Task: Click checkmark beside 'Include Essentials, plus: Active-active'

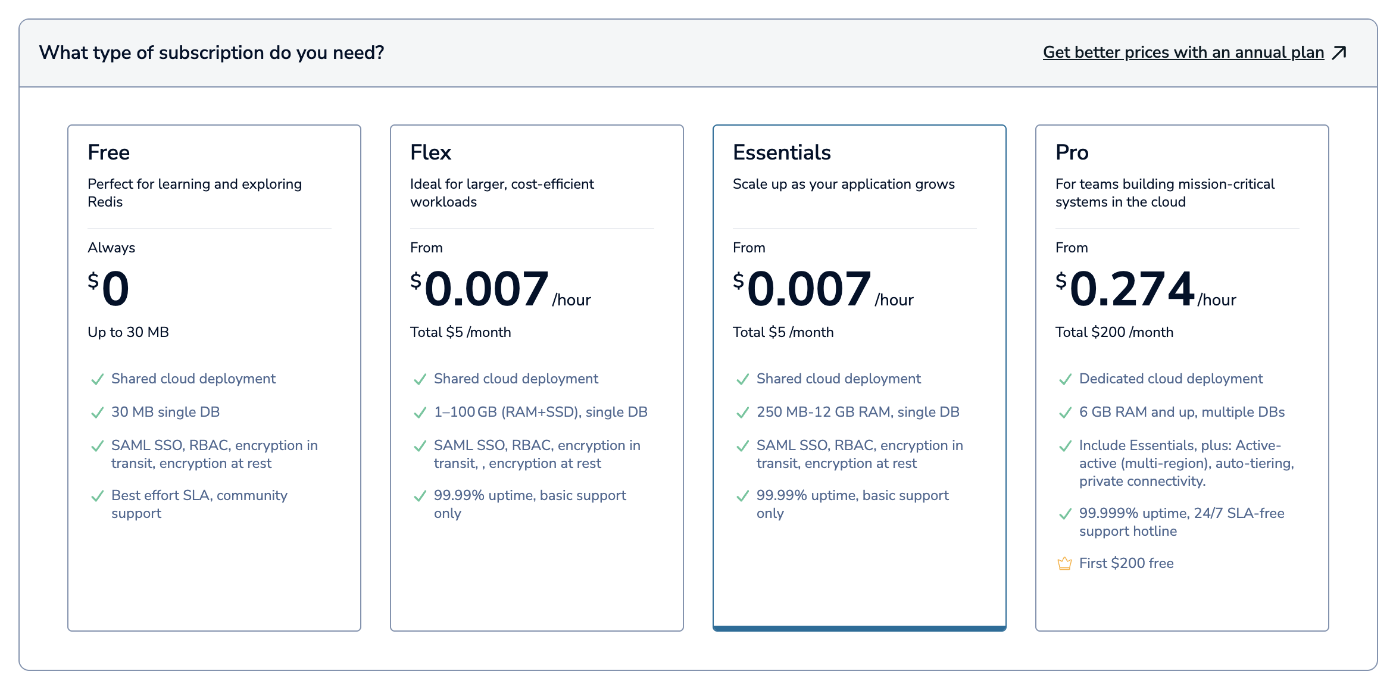Action: 1065,446
